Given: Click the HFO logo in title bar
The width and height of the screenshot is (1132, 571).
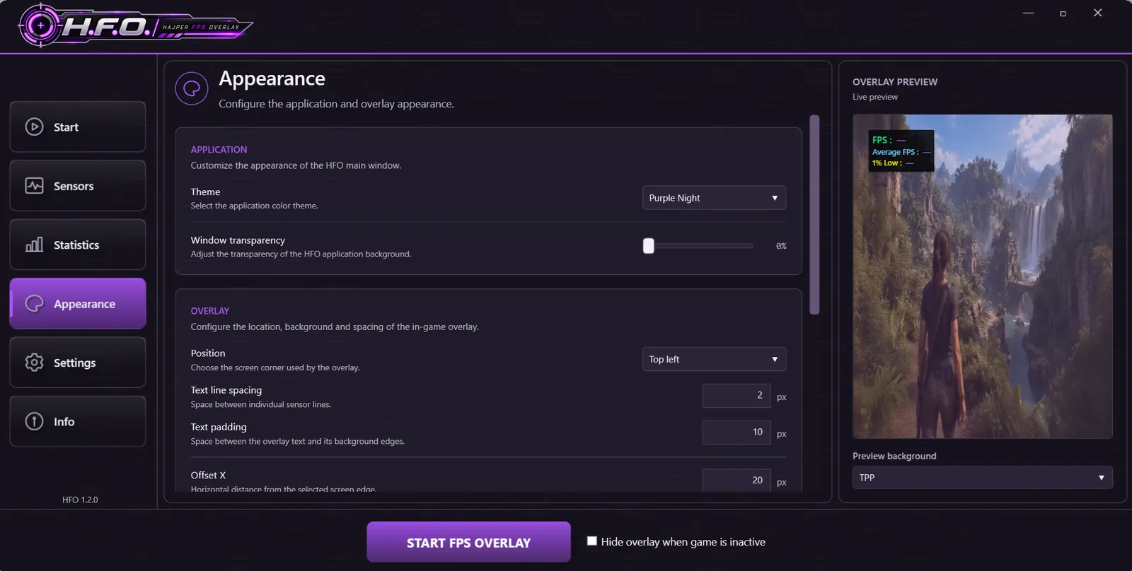Looking at the screenshot, I should 134,26.
